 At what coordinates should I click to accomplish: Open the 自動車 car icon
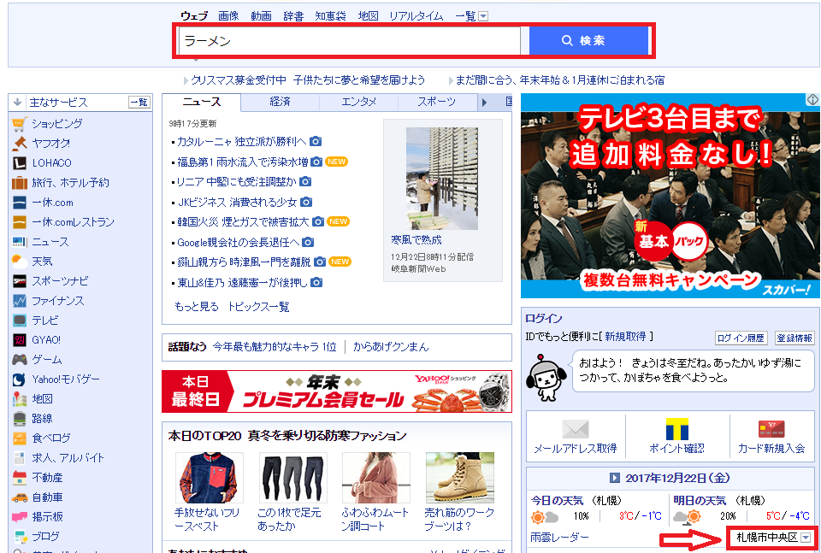pos(19,497)
